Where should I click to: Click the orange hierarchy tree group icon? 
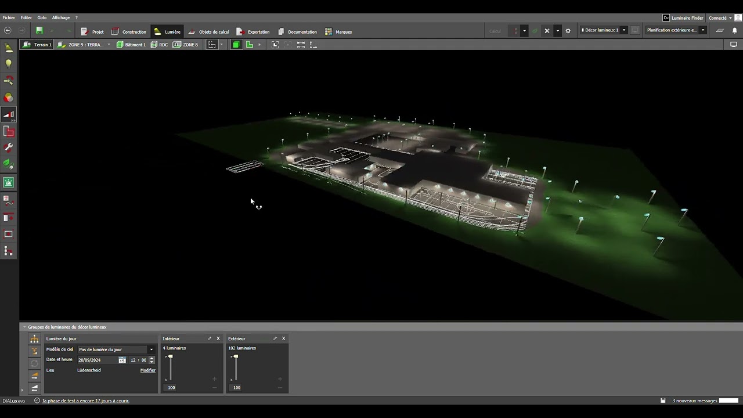coord(34,339)
